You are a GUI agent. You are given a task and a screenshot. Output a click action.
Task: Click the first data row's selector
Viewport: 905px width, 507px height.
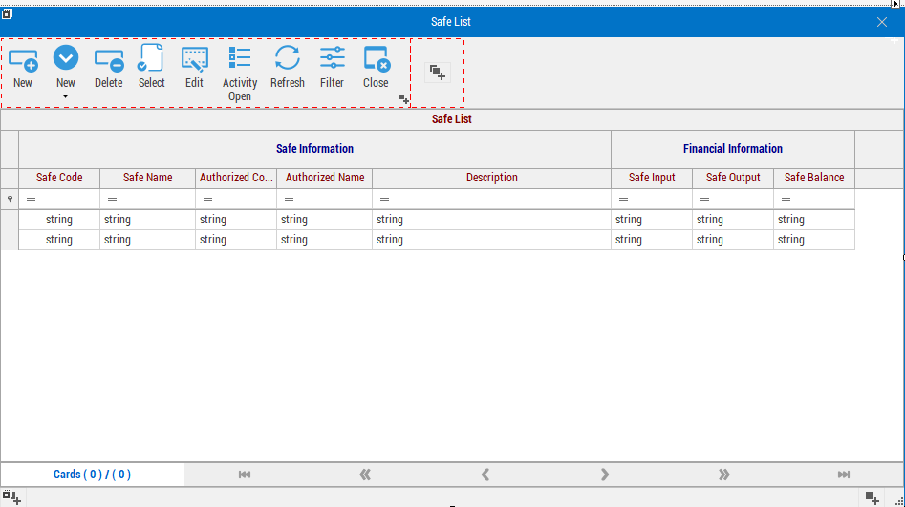(10, 220)
